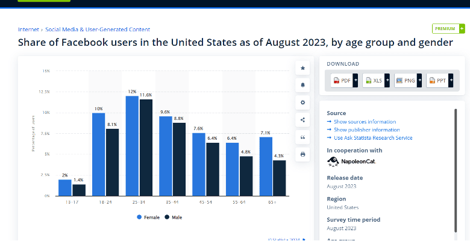Open Social Media & User-Generated Content breadcrumb
The height and width of the screenshot is (241, 470).
tap(98, 30)
